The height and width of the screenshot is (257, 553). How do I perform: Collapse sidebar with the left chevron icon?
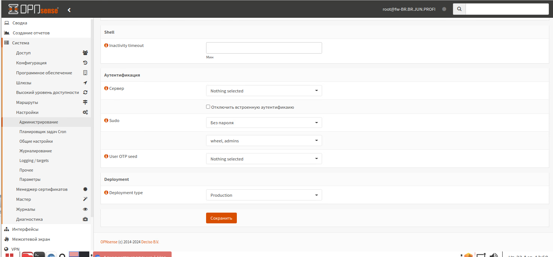pos(69,10)
